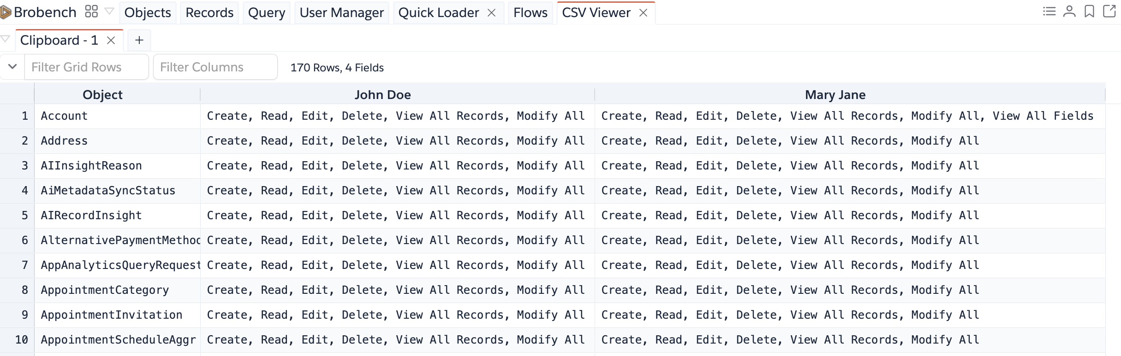The image size is (1121, 356).
Task: Switch to the Objects tab
Action: coord(148,13)
